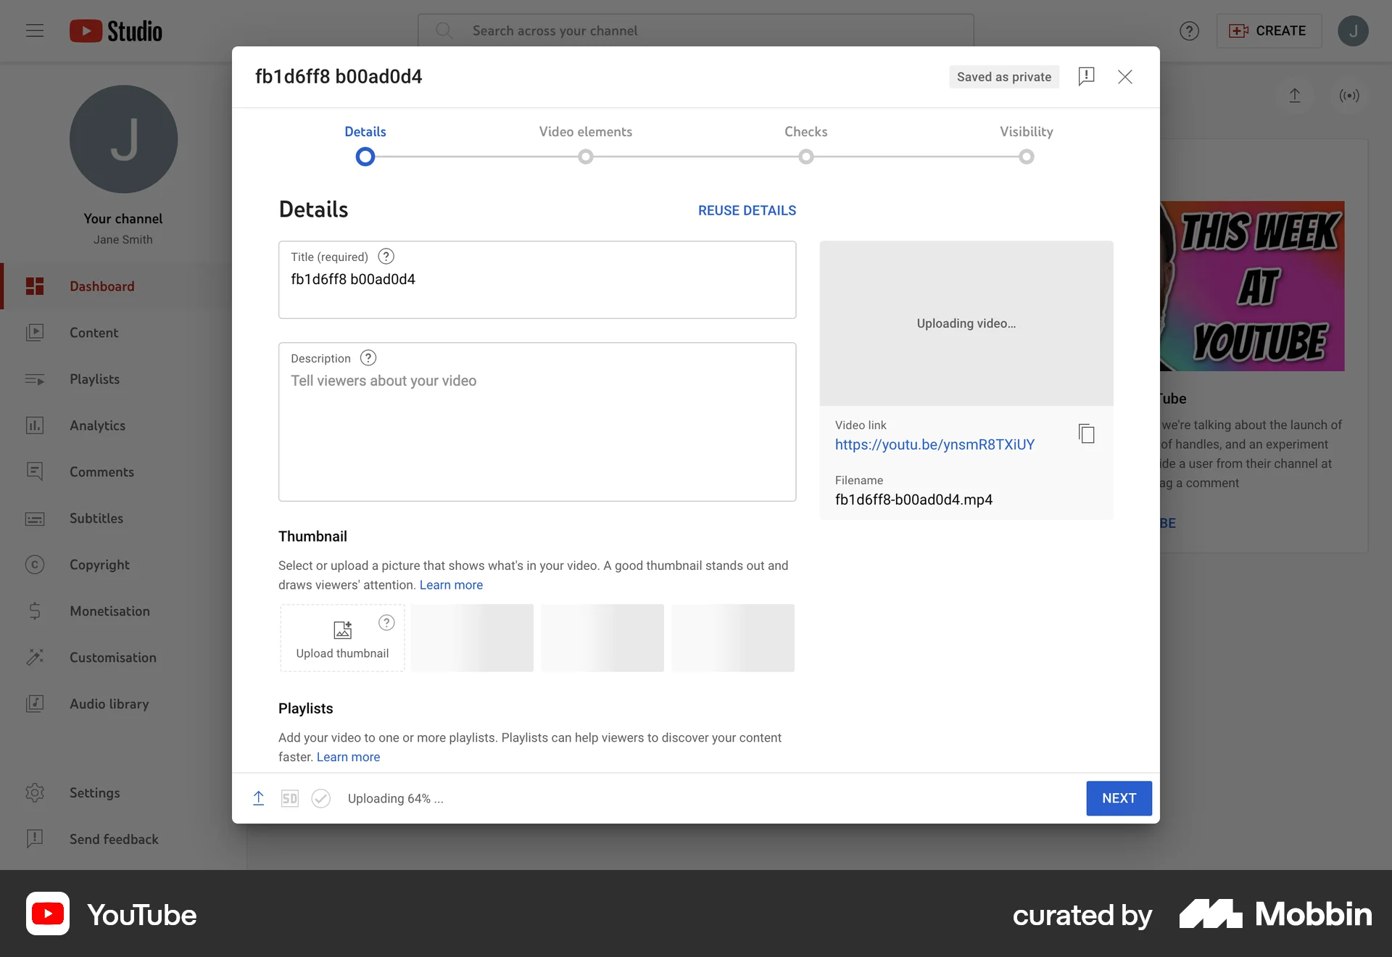Open Copyright in the sidebar

click(36, 565)
